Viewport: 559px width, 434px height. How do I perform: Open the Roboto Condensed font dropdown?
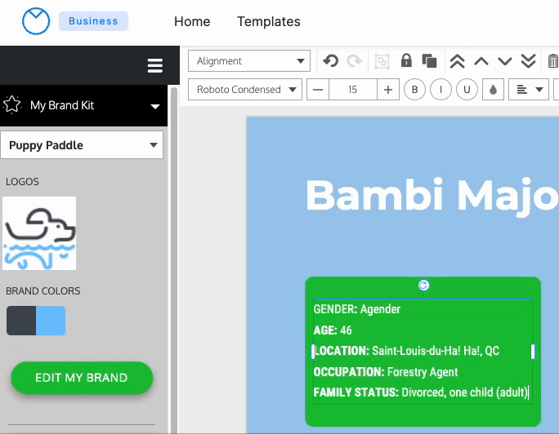(x=245, y=90)
